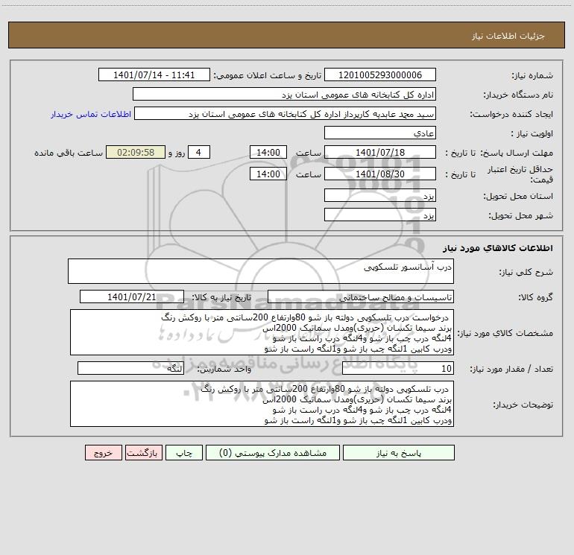
Task: Select the شماره نیاز field 1201005293000006
Action: (x=380, y=75)
